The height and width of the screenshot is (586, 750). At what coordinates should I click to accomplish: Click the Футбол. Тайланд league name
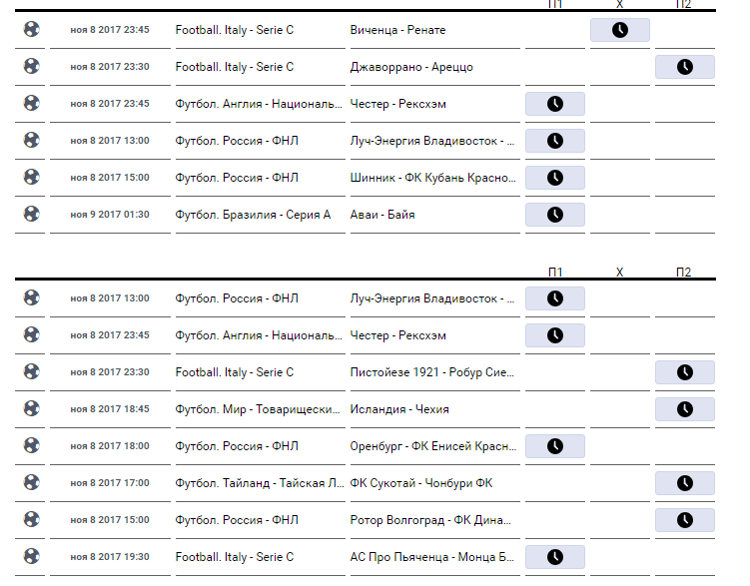point(258,483)
